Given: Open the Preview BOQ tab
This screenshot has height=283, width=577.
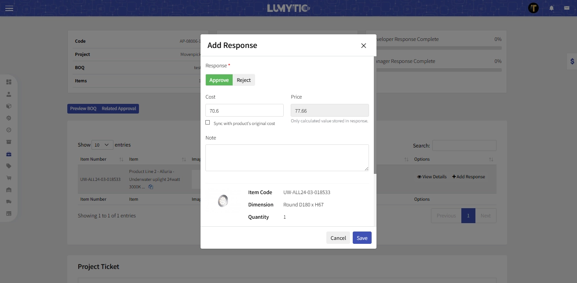Looking at the screenshot, I should click(x=83, y=108).
